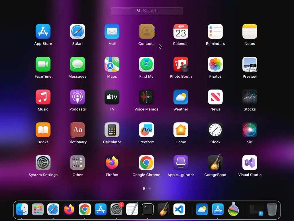Open Weather from the Dock
294x221 pixels.
point(202,209)
